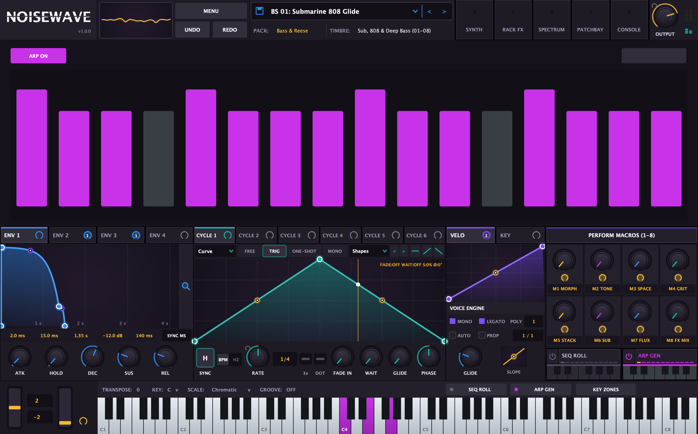Click the M1 MORPH assign ring
698x434 pixels.
[x=565, y=278]
